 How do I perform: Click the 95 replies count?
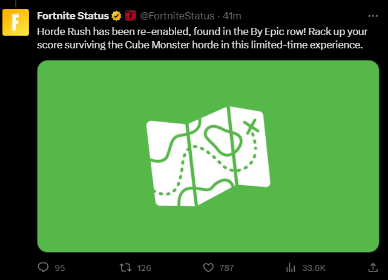click(x=60, y=268)
